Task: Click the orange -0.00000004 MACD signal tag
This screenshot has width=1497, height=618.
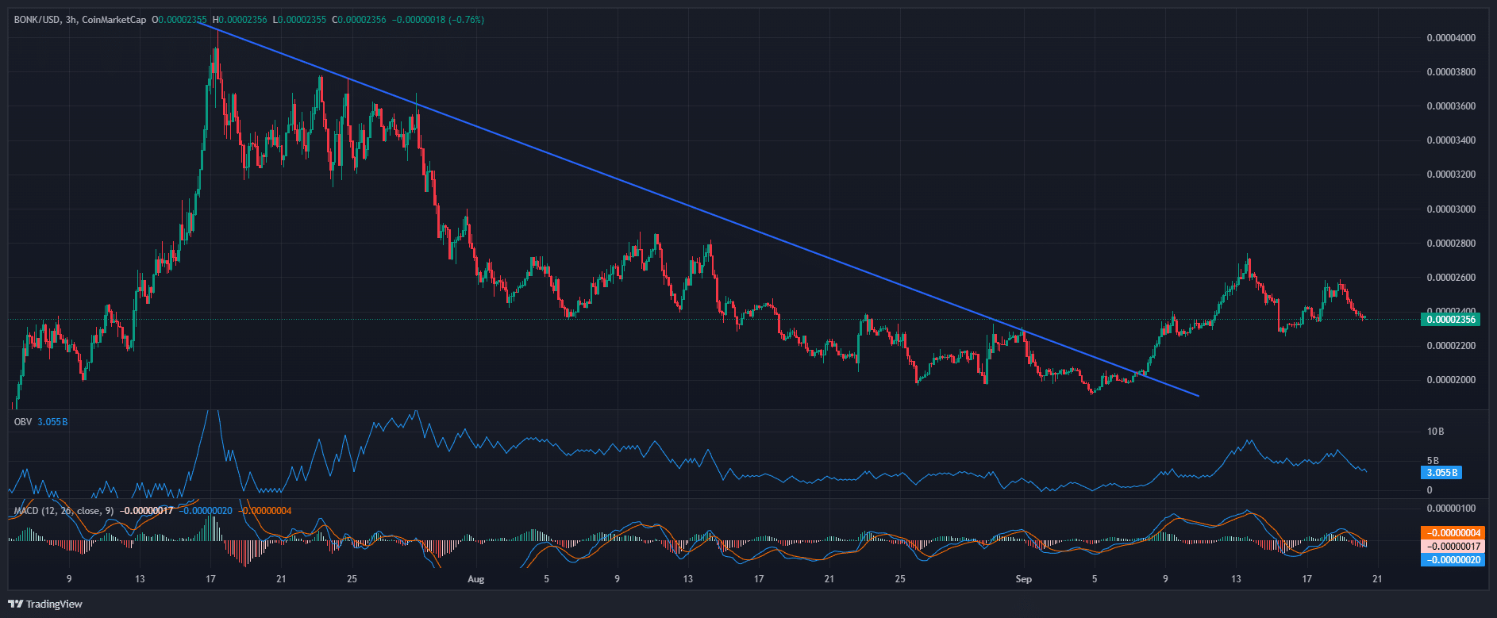Action: (1451, 533)
